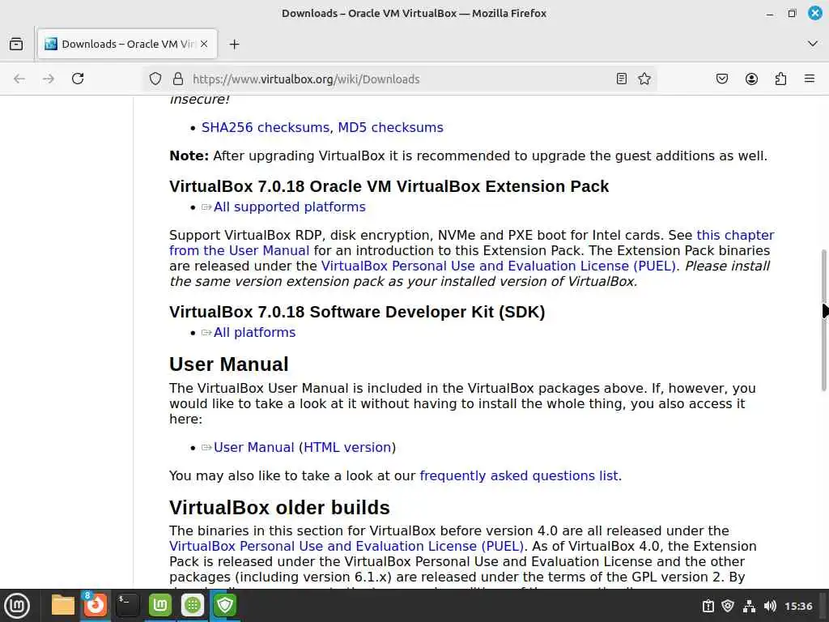Open the SHA256 checksums link

[266, 127]
